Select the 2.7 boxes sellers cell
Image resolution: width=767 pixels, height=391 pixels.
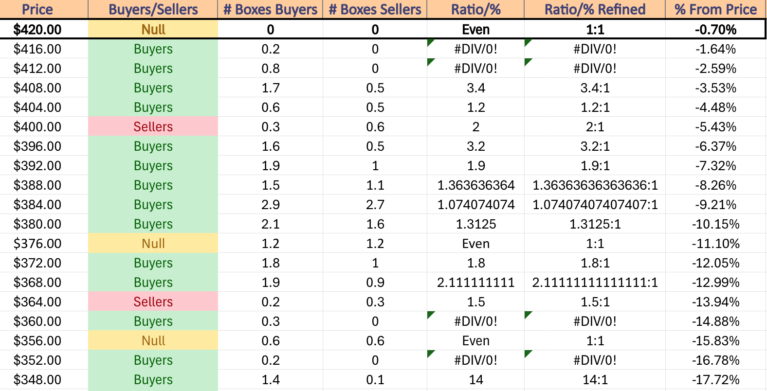pyautogui.click(x=375, y=205)
